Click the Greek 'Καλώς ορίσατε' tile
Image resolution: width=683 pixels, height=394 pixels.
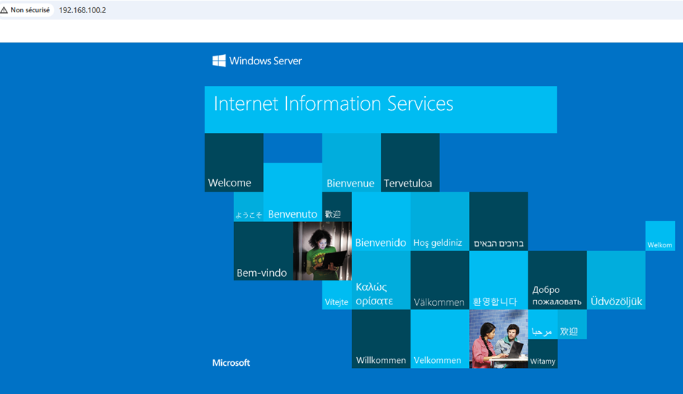(381, 280)
